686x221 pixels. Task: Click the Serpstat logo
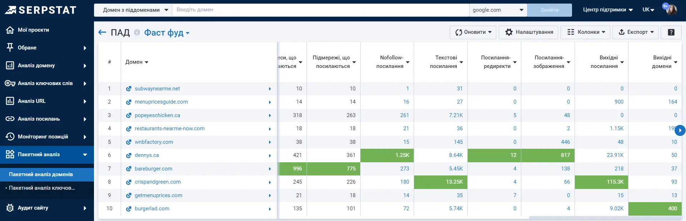point(40,10)
